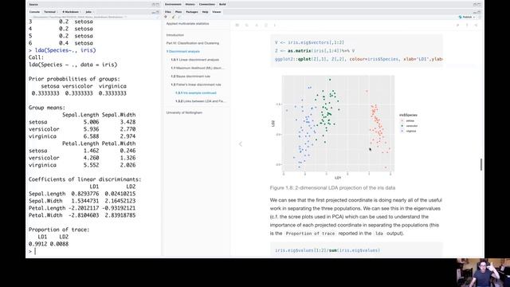Open '1.2 Bayes discriminant rule' section
510x287 pixels.
(x=190, y=77)
